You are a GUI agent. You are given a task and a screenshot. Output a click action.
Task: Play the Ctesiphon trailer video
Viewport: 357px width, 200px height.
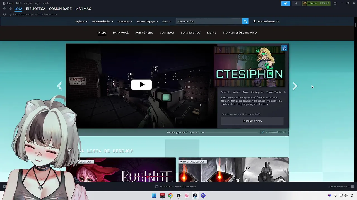pyautogui.click(x=141, y=85)
